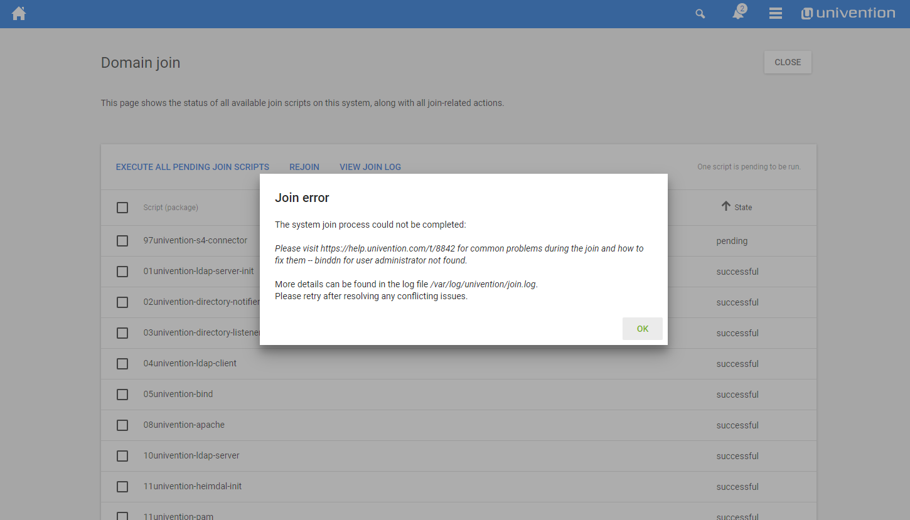The height and width of the screenshot is (520, 910).
Task: Check the 04univention-ldap-client row
Action: [122, 364]
